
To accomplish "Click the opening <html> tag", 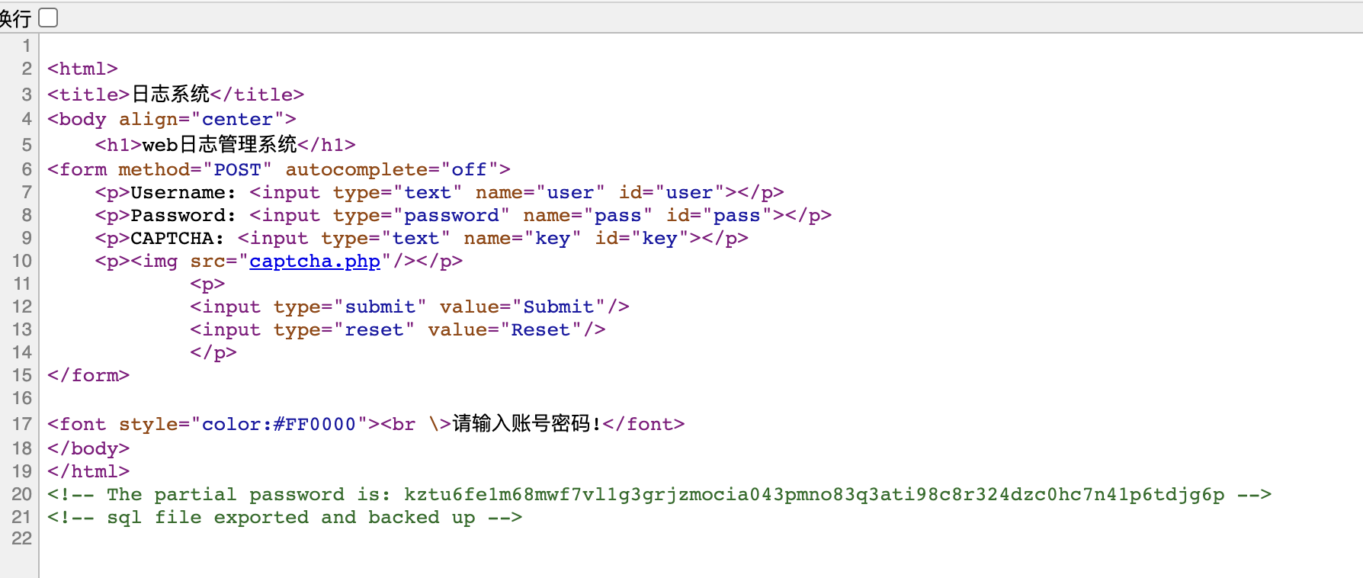I will 82,69.
